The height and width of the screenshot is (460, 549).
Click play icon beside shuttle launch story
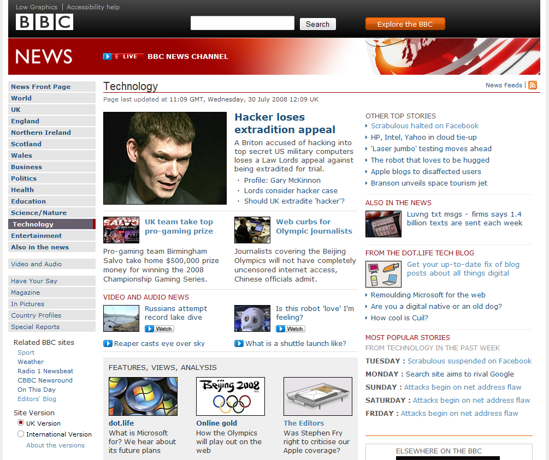(x=239, y=343)
